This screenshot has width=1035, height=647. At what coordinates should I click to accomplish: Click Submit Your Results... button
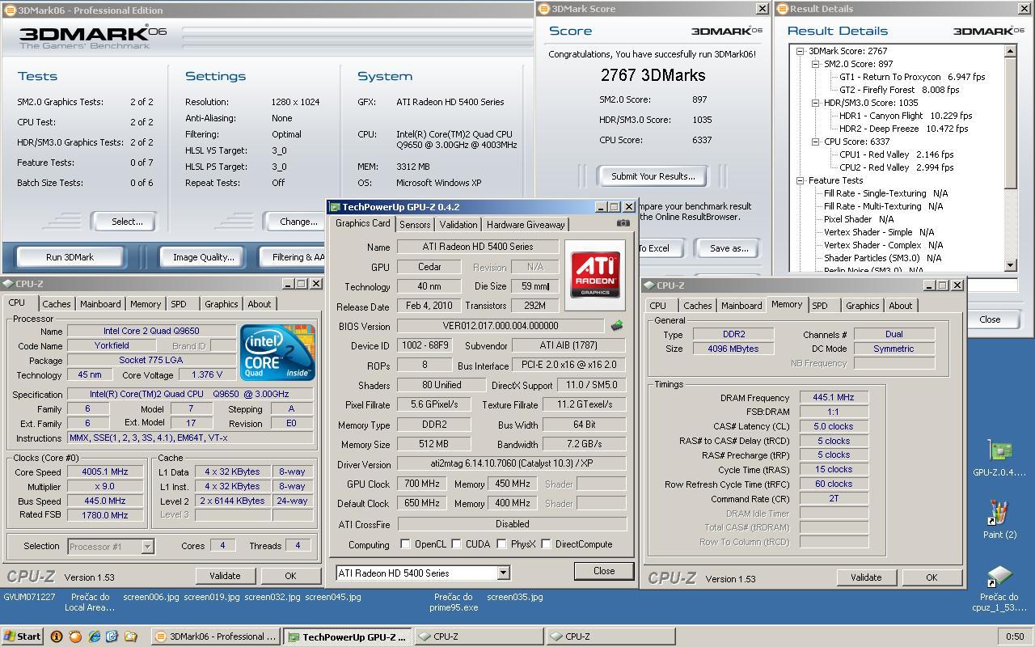tap(653, 176)
